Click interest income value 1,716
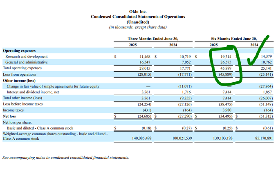This screenshot has width=278, height=169. tap(186, 92)
